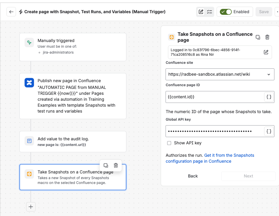Duplicate the Take Snapshots step in the flow
This screenshot has height=216, width=279.
tap(106, 165)
